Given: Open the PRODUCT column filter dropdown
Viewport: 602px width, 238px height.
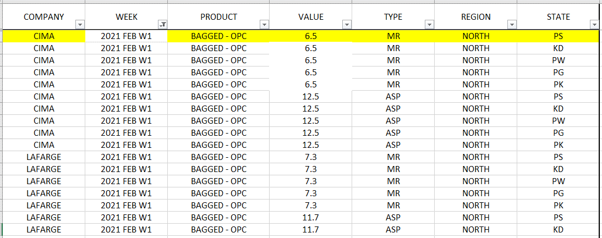Looking at the screenshot, I should (264, 25).
